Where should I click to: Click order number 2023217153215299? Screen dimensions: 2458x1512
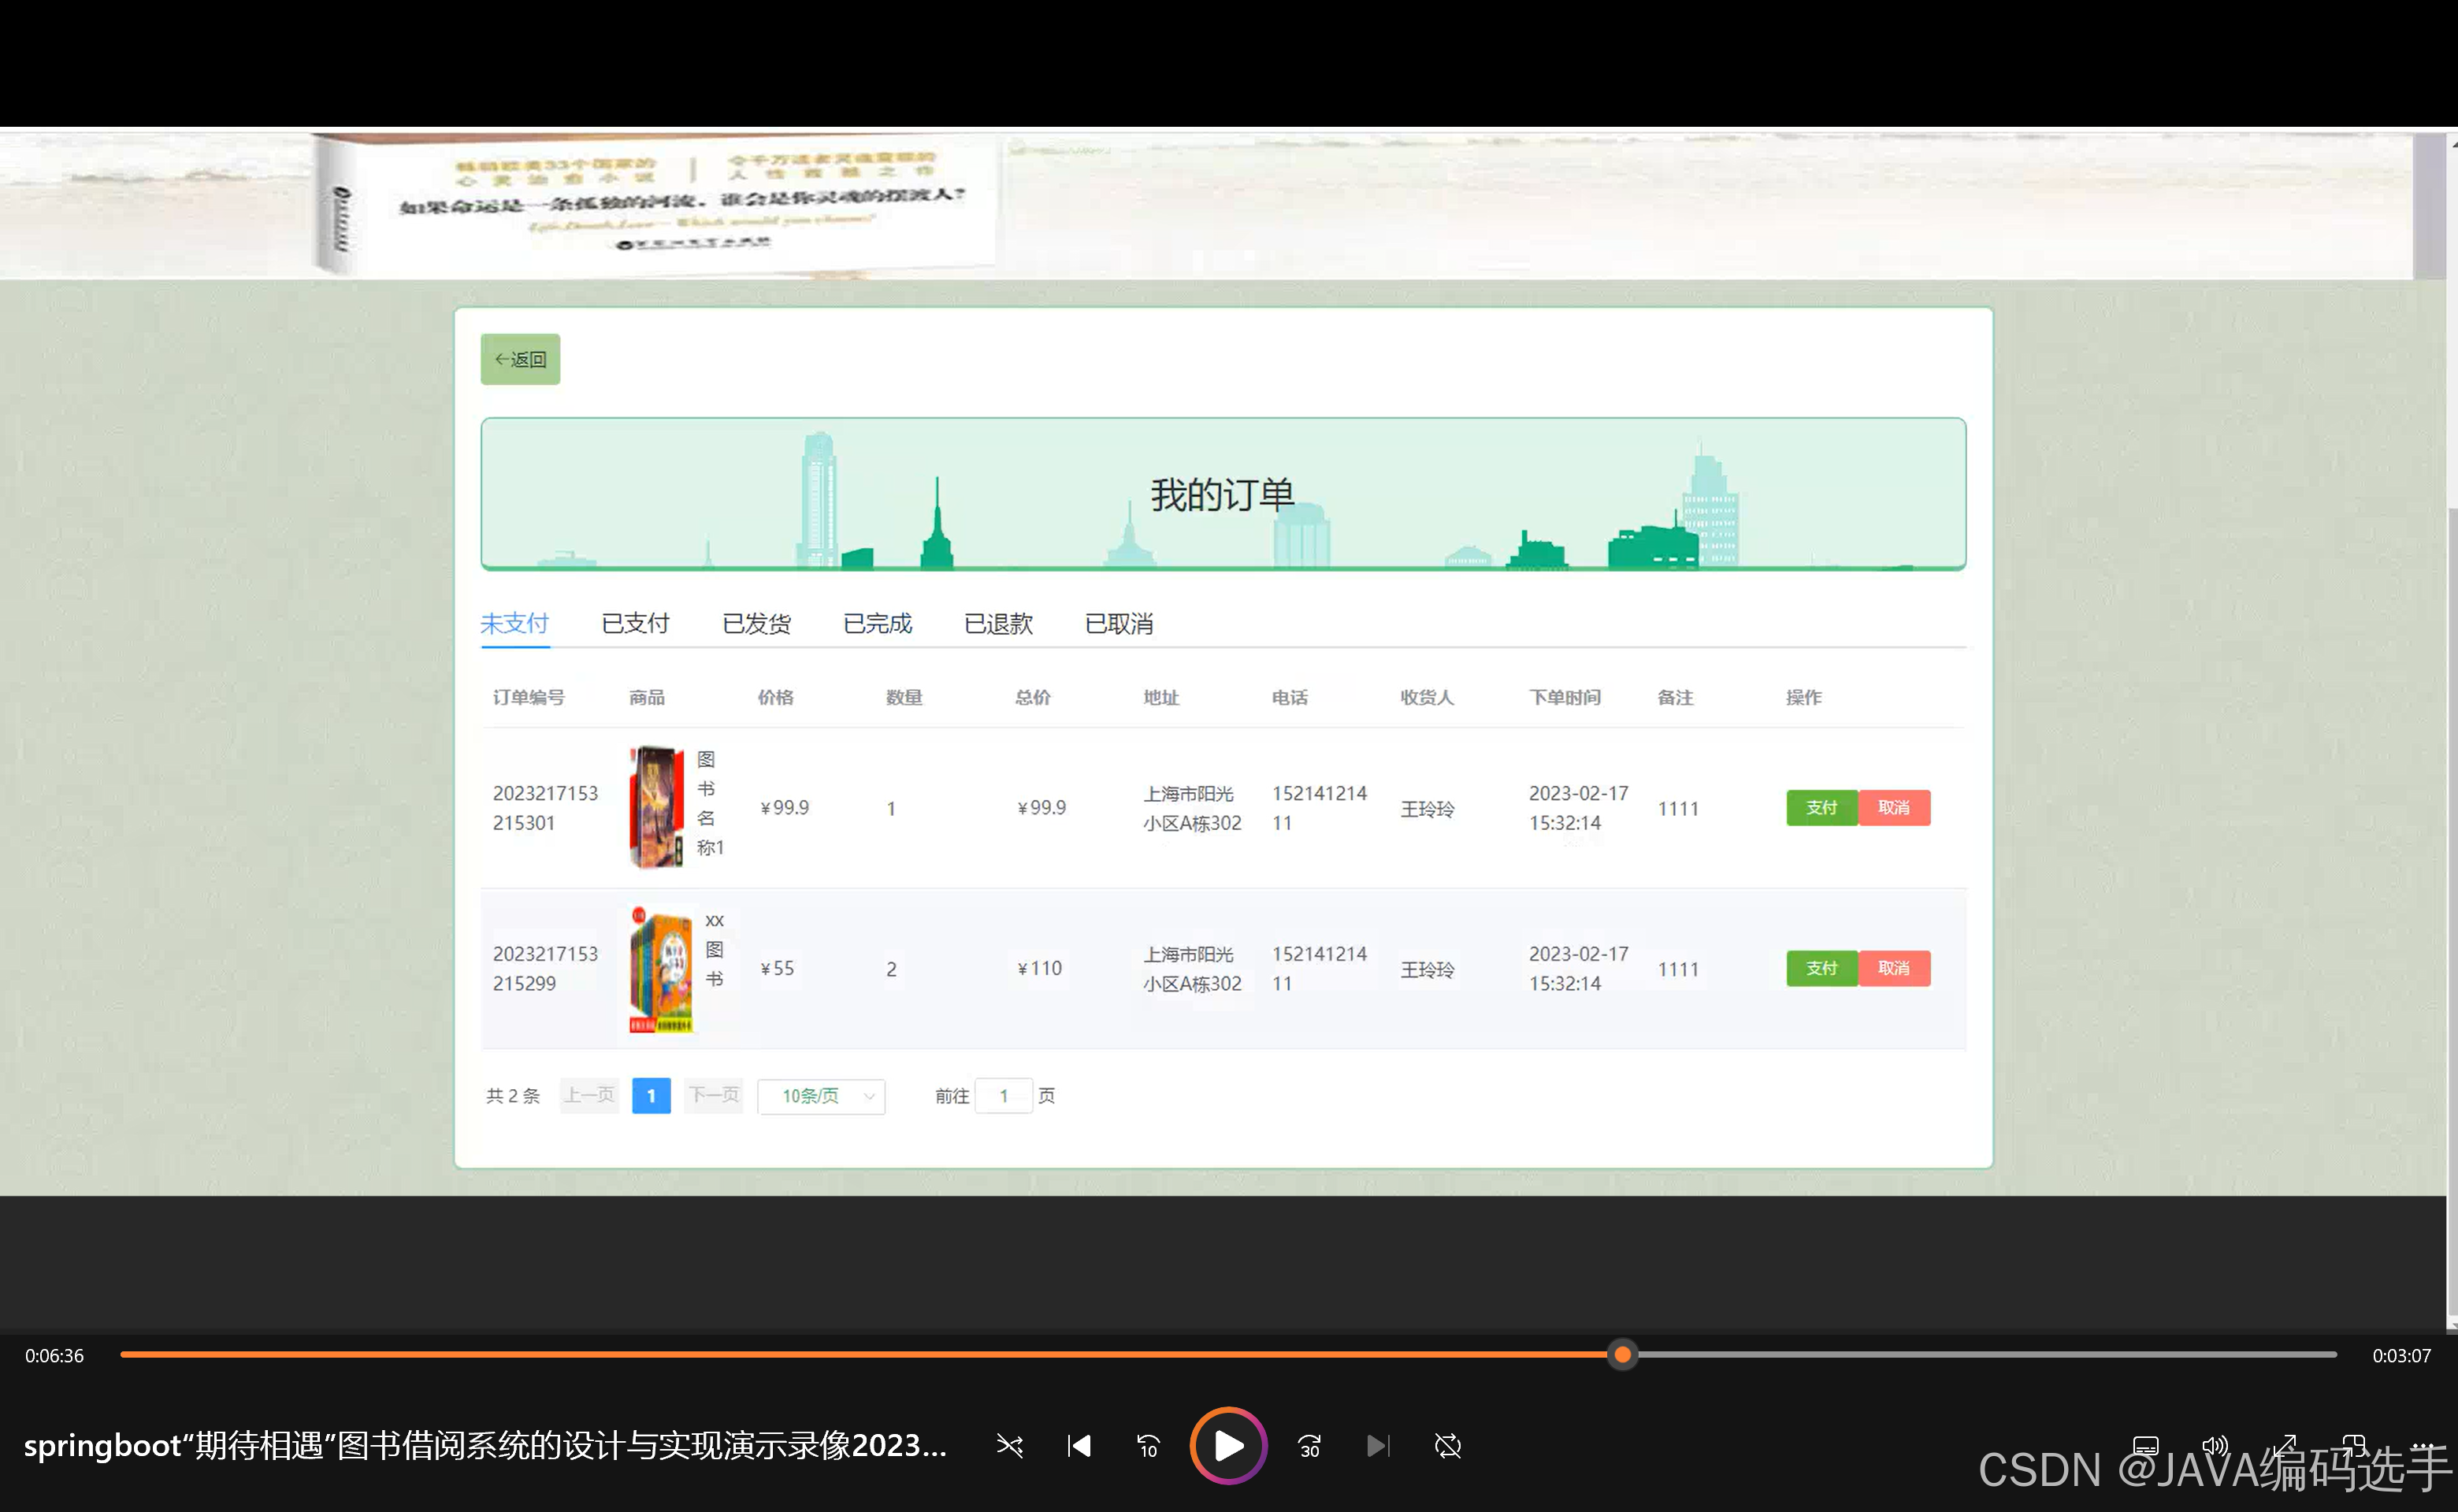[x=545, y=969]
